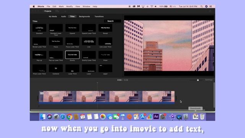Viewport: 245px width, 138px height.
Task: Open the View menu
Action: coord(78,7)
